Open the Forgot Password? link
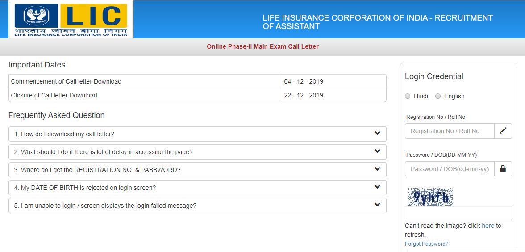The width and height of the screenshot is (525, 252). click(x=426, y=244)
